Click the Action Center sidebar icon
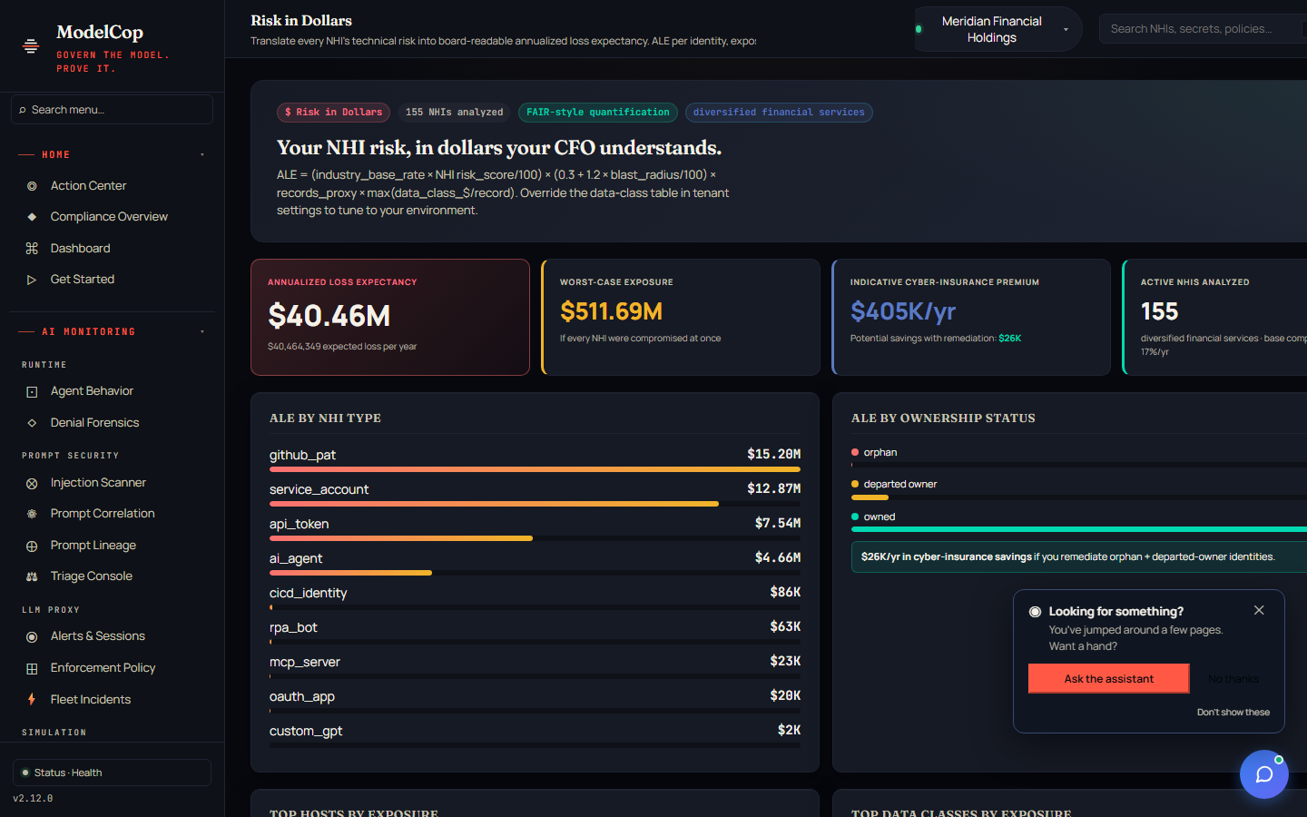This screenshot has width=1307, height=817. click(32, 186)
